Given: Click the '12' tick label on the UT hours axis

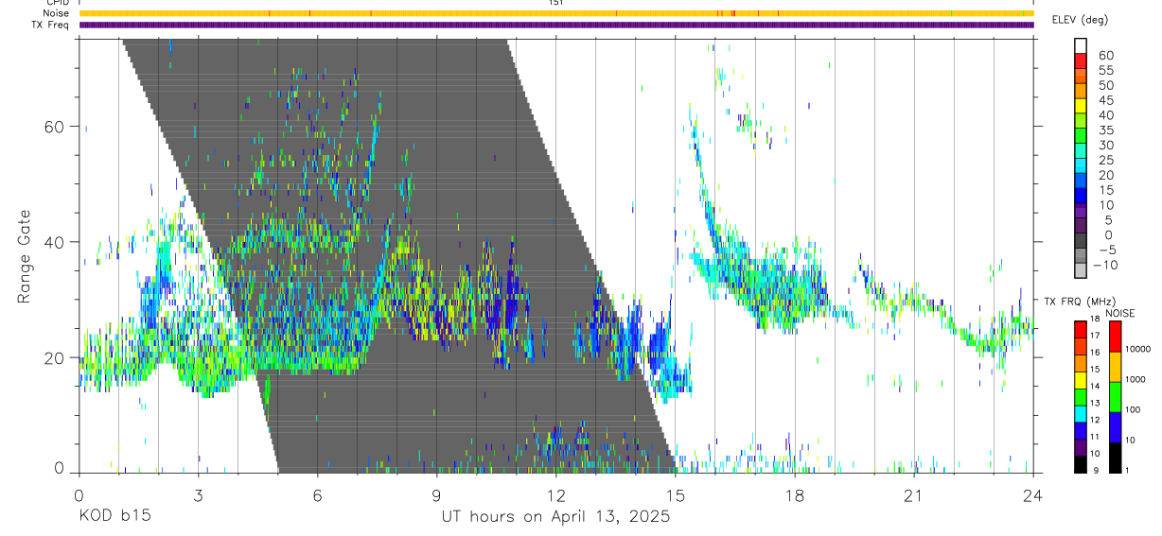Looking at the screenshot, I should 556,496.
